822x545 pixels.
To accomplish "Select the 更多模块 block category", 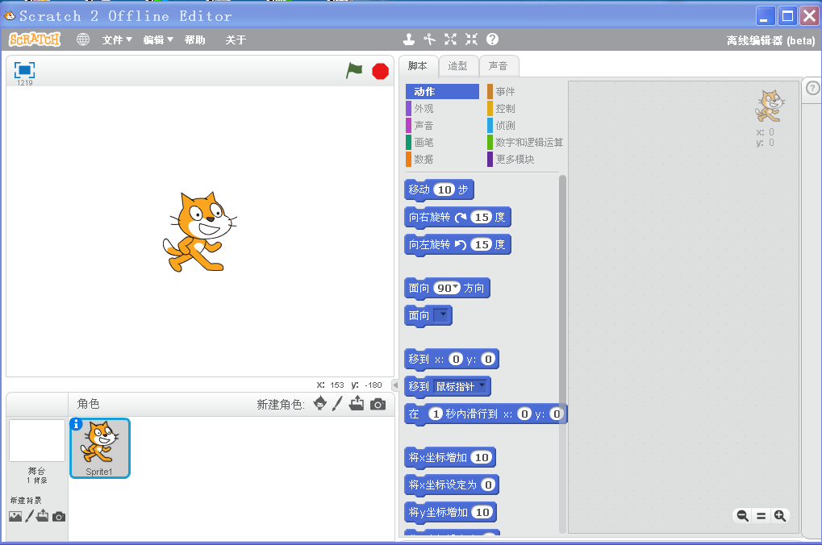I will point(524,159).
